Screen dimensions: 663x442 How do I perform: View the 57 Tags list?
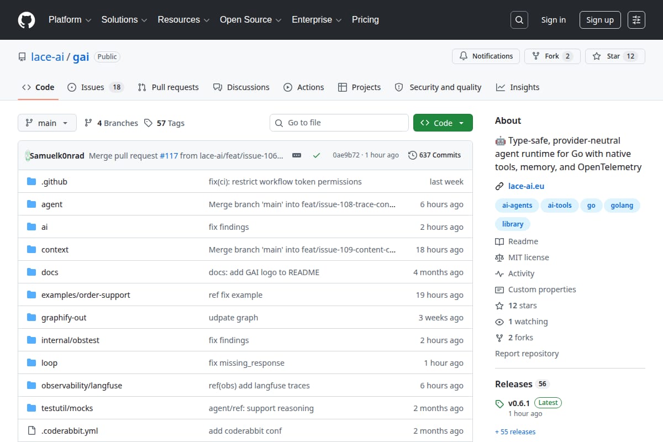click(164, 123)
